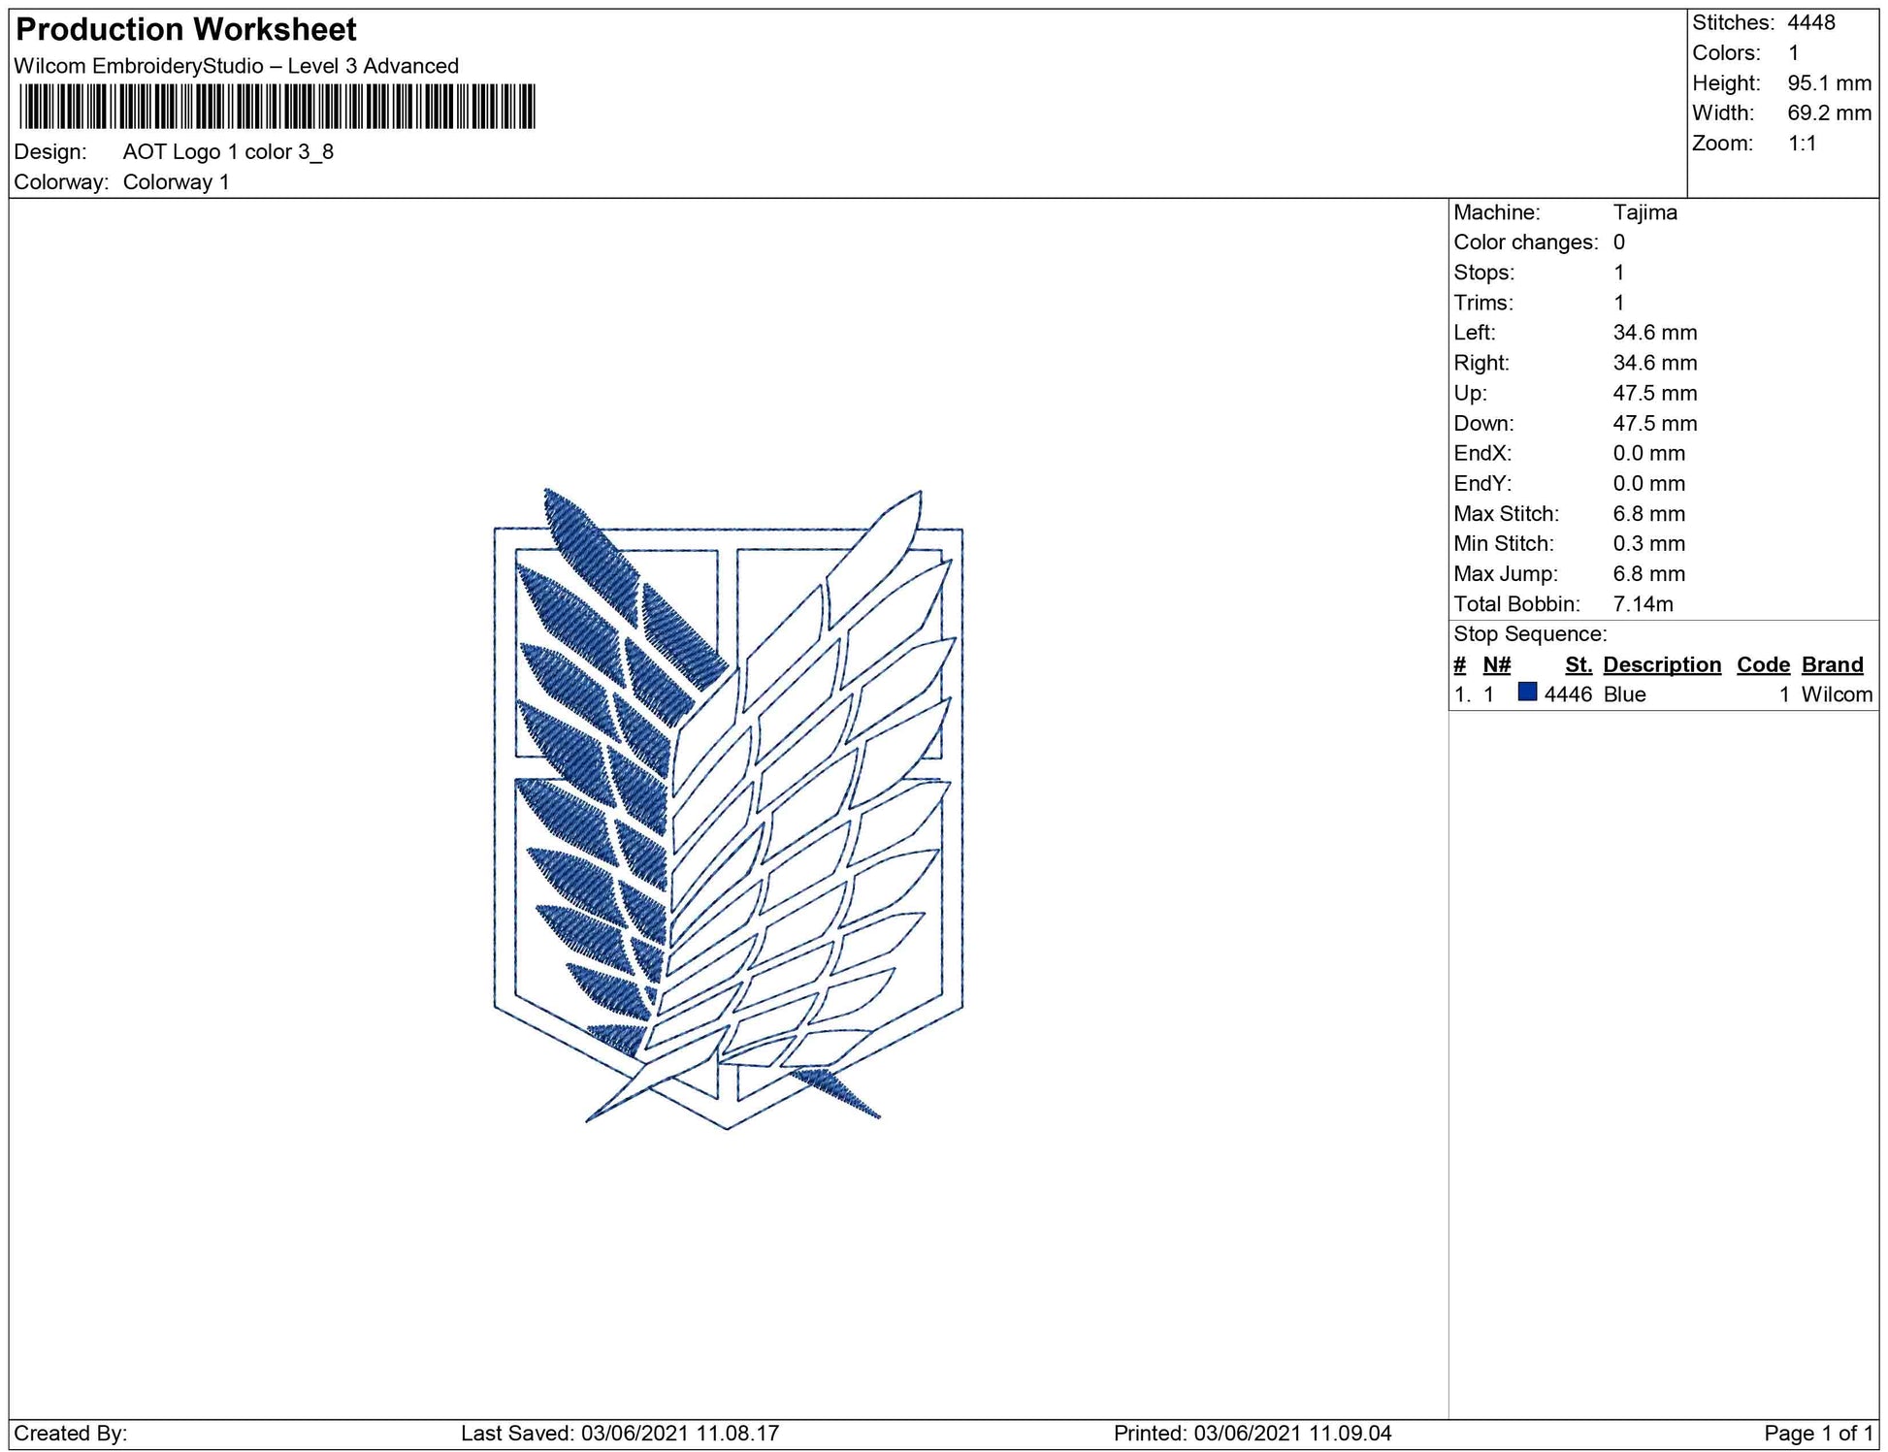This screenshot has height=1452, width=1888.
Task: Click the N# column header
Action: pos(1496,664)
